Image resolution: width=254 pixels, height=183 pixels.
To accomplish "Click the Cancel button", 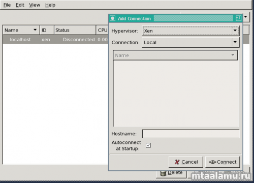I will click(x=186, y=162).
